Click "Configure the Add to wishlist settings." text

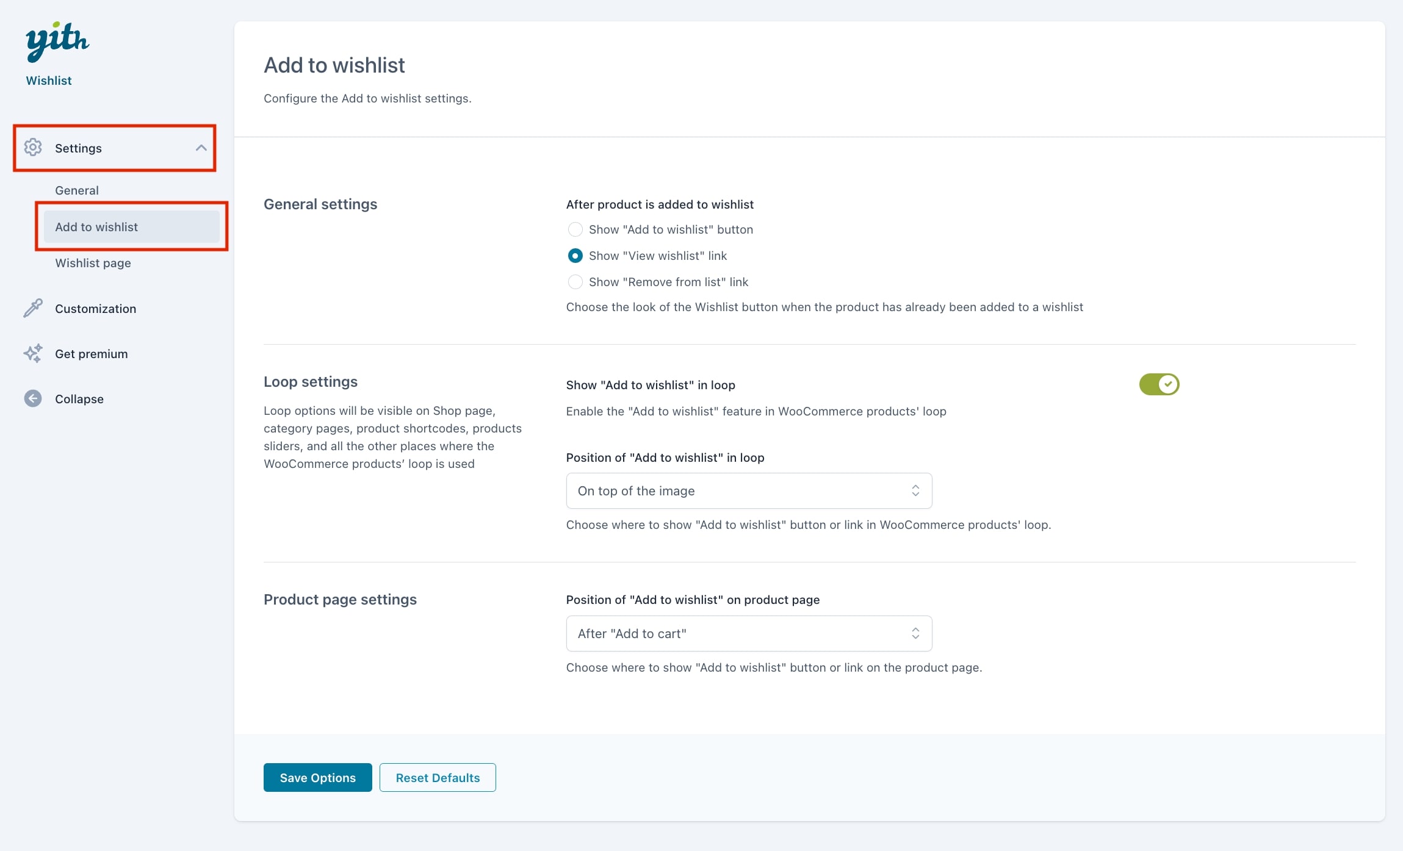[x=367, y=98]
